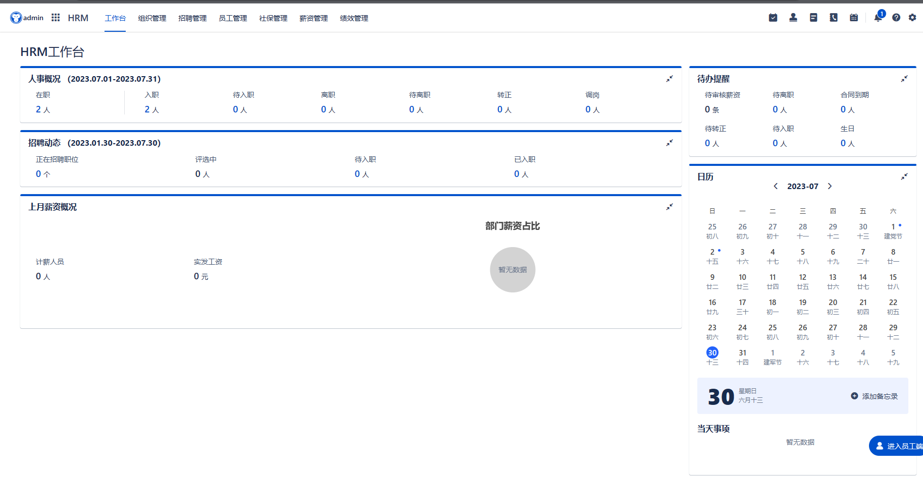Click 待入职 count in 招聘动态
This screenshot has height=479, width=923.
(x=362, y=174)
